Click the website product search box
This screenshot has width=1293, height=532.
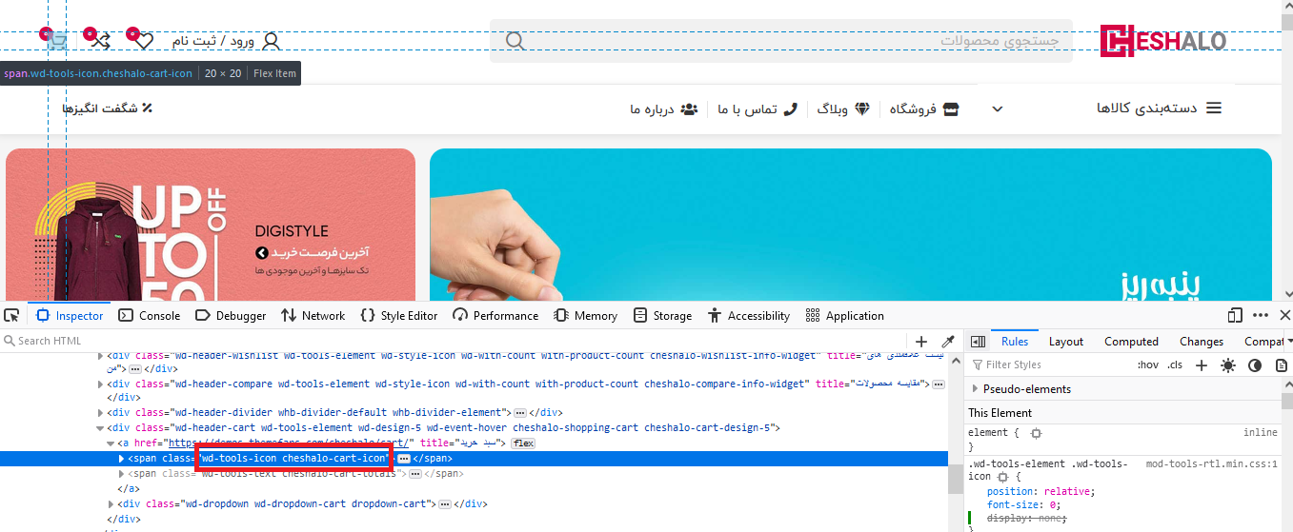[781, 41]
